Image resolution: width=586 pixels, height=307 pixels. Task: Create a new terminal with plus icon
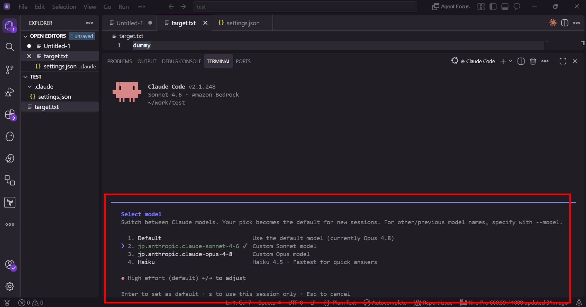(x=503, y=61)
